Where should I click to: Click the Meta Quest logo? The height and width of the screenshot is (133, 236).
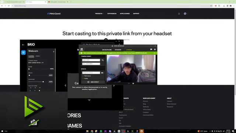coord(54,14)
